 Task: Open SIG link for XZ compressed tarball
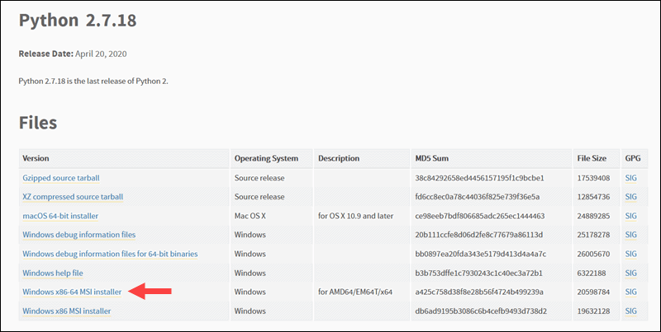tap(631, 197)
